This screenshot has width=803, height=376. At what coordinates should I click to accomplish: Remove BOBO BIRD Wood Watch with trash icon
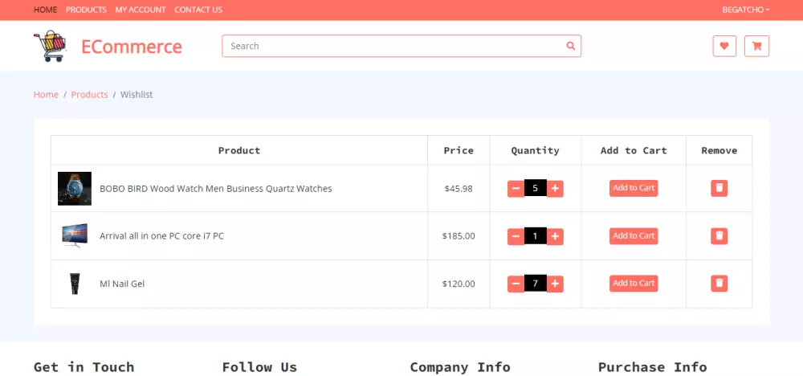pos(719,188)
